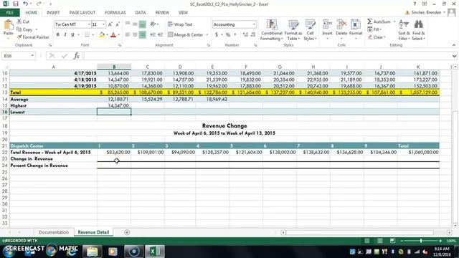Apply font color red A
The height and width of the screenshot is (258, 459).
click(x=113, y=35)
